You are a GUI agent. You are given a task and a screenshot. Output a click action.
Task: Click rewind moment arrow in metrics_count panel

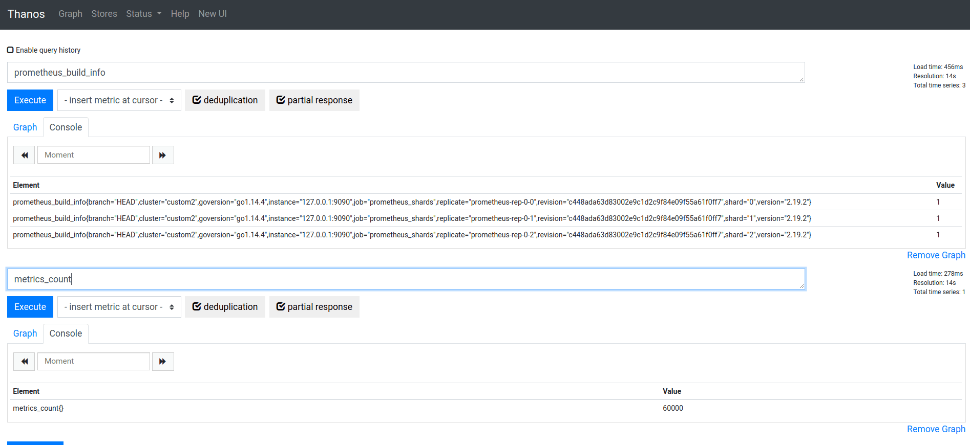pos(24,362)
